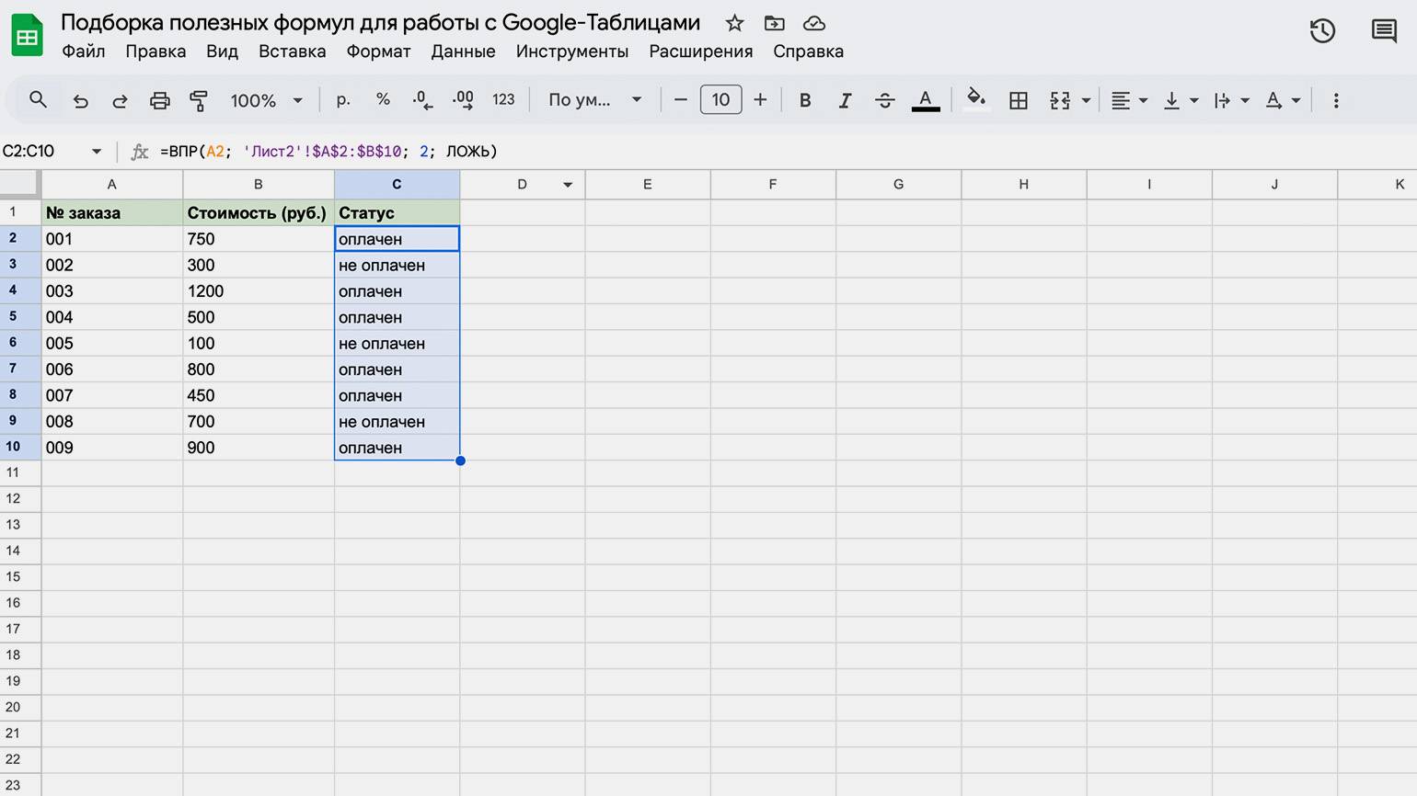
Task: Open version history clock icon
Action: click(x=1322, y=30)
